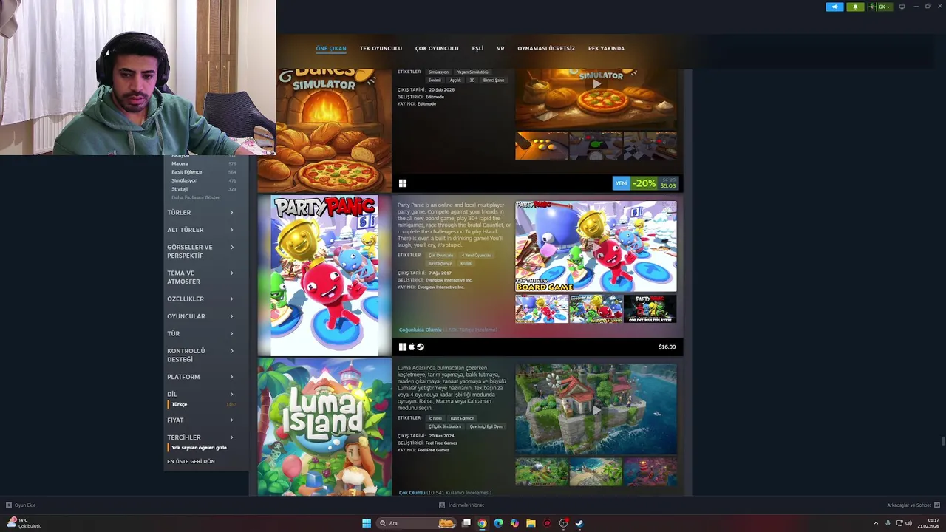Expand the ÖZELLİKLER filter section

[x=200, y=299]
